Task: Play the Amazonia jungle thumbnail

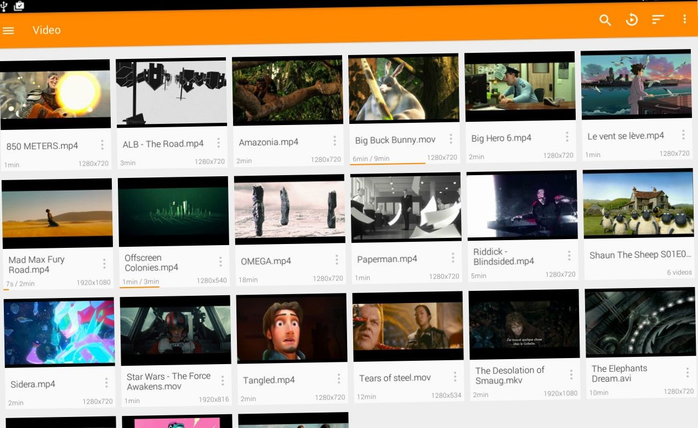Action: tap(288, 90)
